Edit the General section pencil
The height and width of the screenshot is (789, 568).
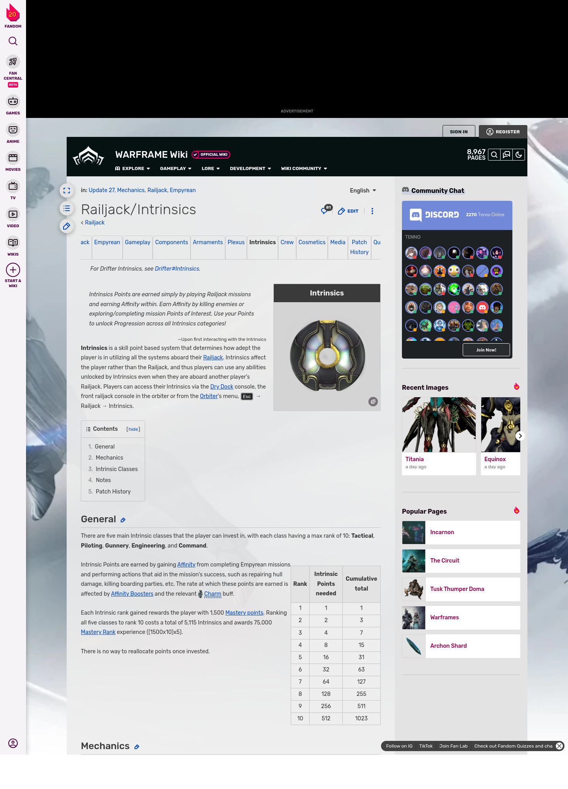click(x=123, y=520)
